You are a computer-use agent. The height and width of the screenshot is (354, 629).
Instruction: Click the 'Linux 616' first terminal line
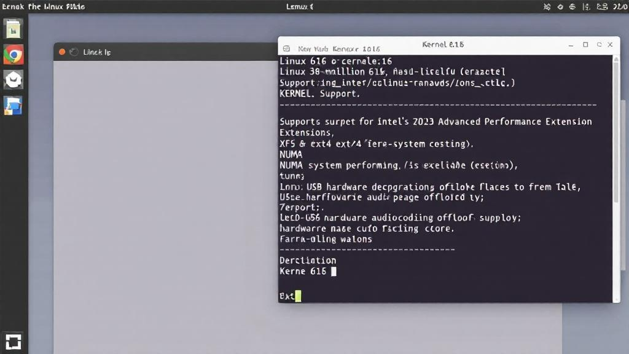click(x=336, y=61)
